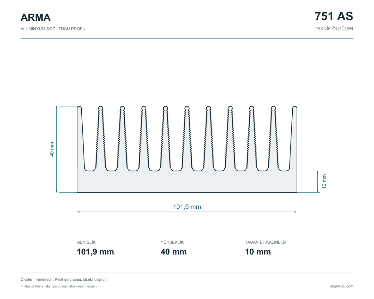
Task: Click the bold 101,9 mm width value
Action: point(95,252)
